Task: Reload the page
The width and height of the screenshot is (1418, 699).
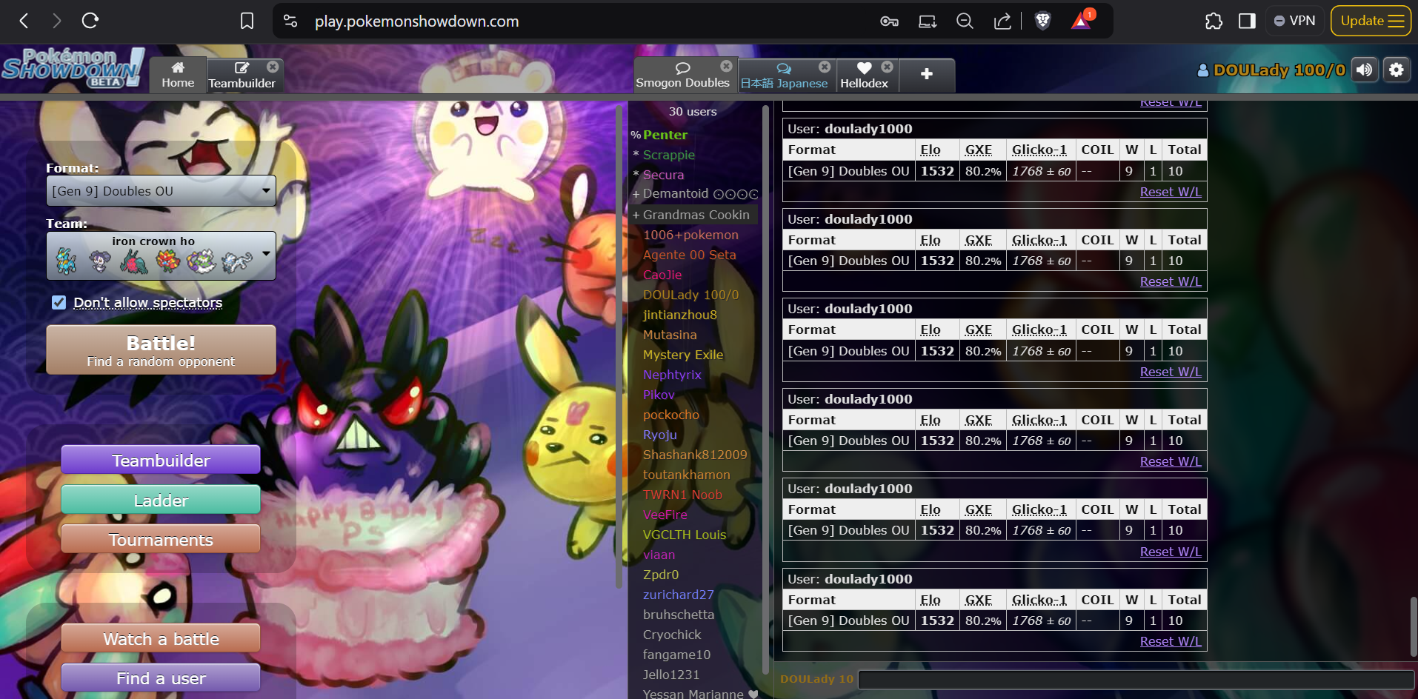Action: click(90, 21)
